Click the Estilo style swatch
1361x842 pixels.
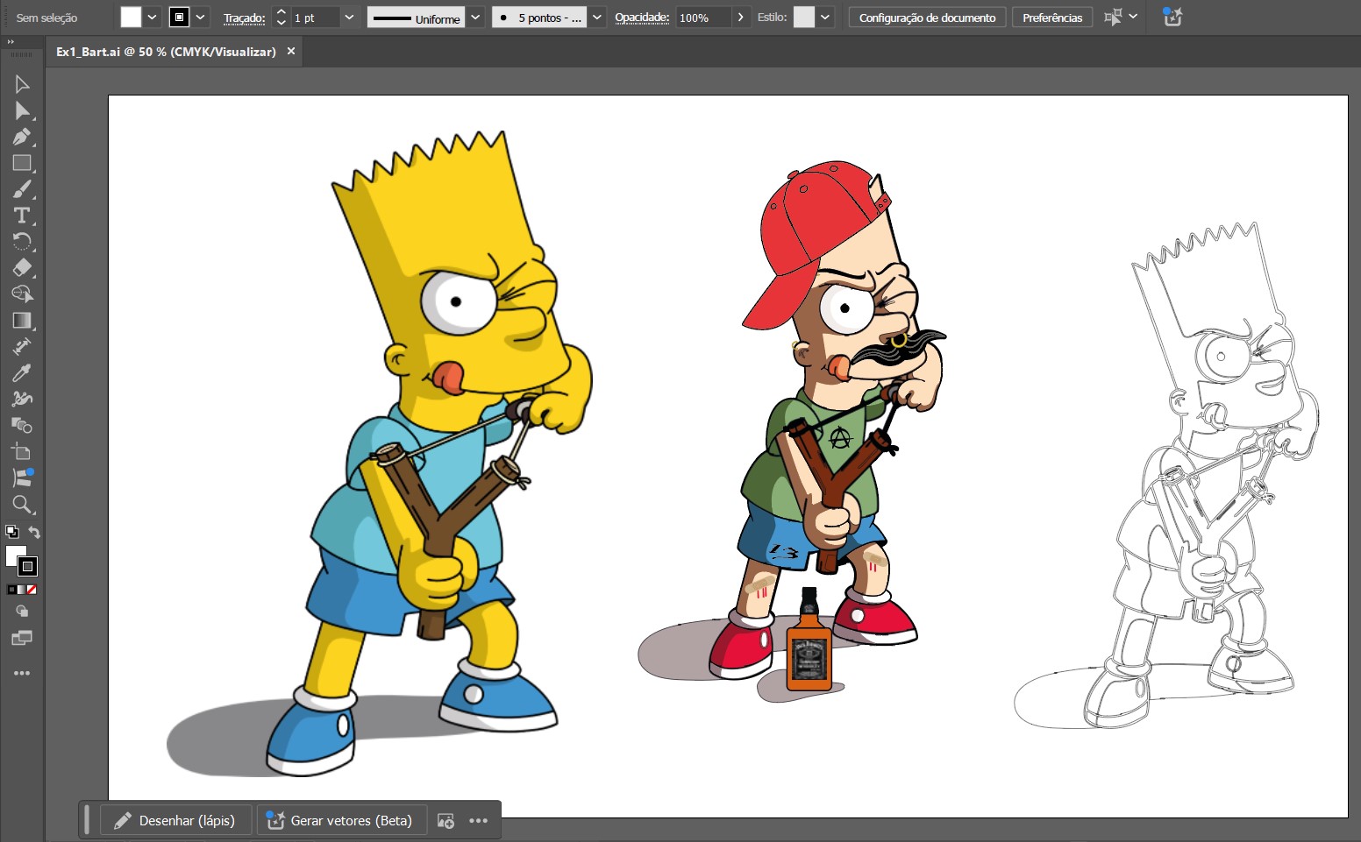click(x=804, y=17)
